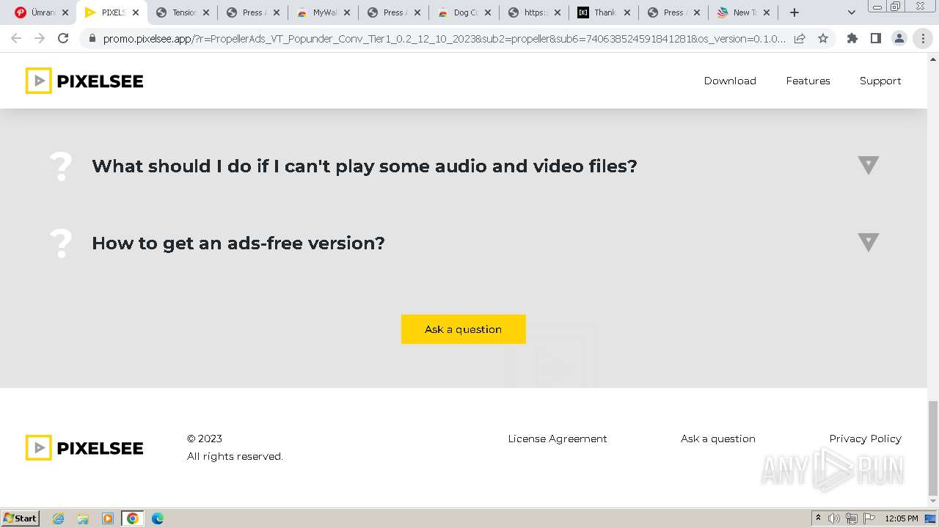Click the page vertical scrollbar thumb
The image size is (939, 528).
pos(933,449)
